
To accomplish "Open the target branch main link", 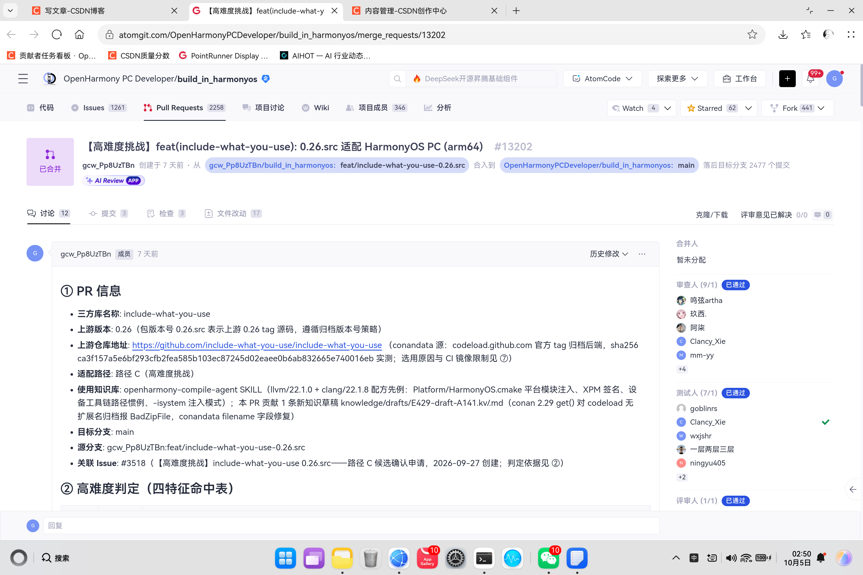I will (599, 165).
